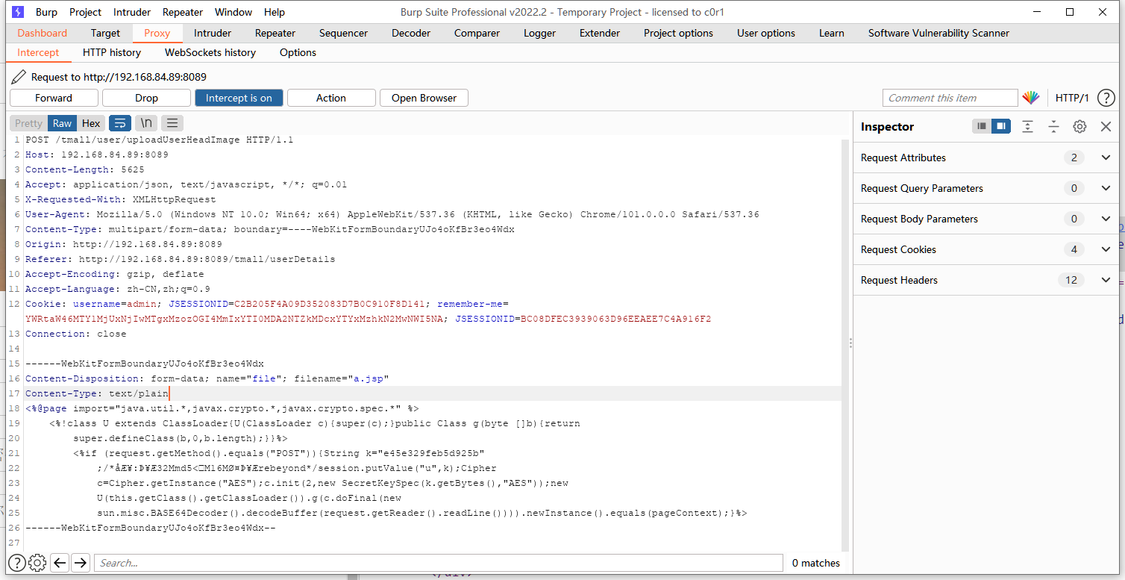Open the Intruder menu in the menu bar
The height and width of the screenshot is (580, 1125).
tap(132, 12)
